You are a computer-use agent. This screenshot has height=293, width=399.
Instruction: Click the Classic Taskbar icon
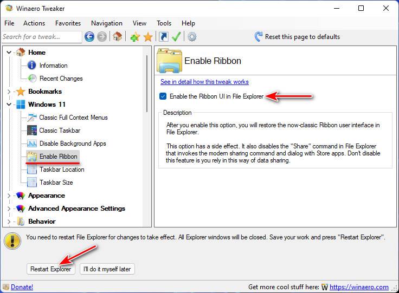click(32, 131)
